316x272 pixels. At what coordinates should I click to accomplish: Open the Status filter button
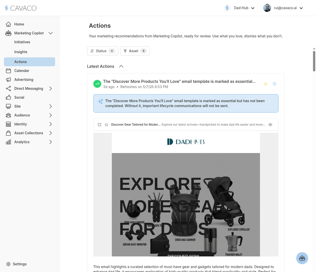(103, 51)
